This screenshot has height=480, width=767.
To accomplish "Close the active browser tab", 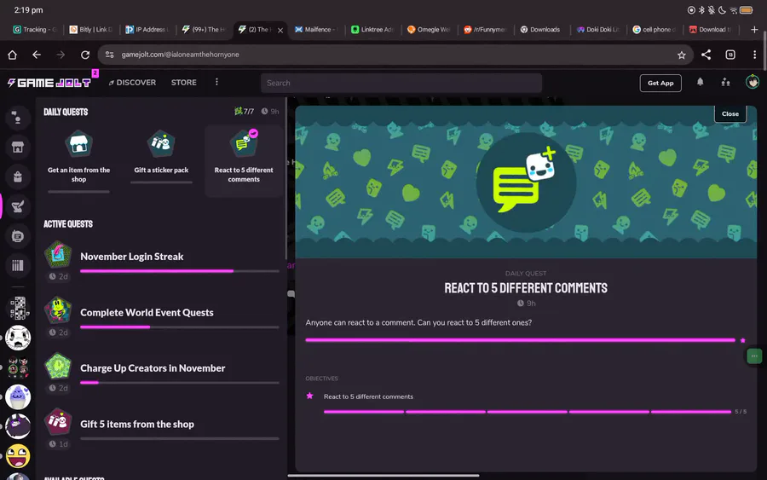I will pos(280,31).
